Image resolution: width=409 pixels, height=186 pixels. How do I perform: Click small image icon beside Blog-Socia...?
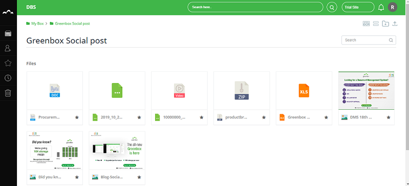click(x=95, y=177)
